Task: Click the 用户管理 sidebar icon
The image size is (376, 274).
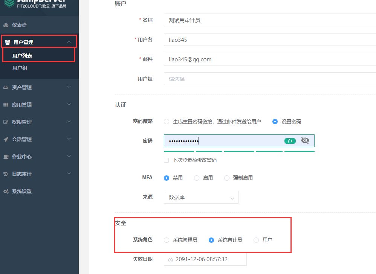Action: coord(8,41)
